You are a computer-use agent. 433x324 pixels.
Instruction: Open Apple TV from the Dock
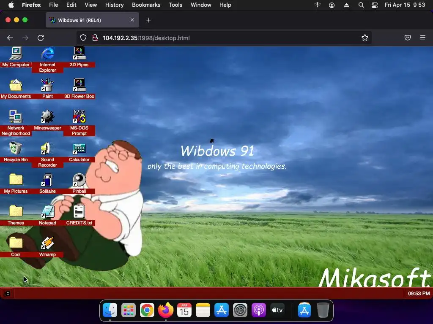tap(277, 310)
